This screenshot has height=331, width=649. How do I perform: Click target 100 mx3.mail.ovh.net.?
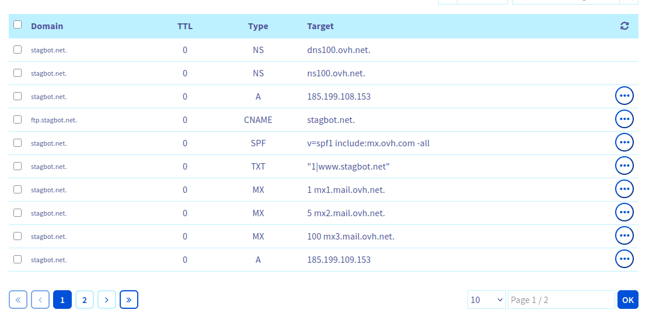(351, 237)
